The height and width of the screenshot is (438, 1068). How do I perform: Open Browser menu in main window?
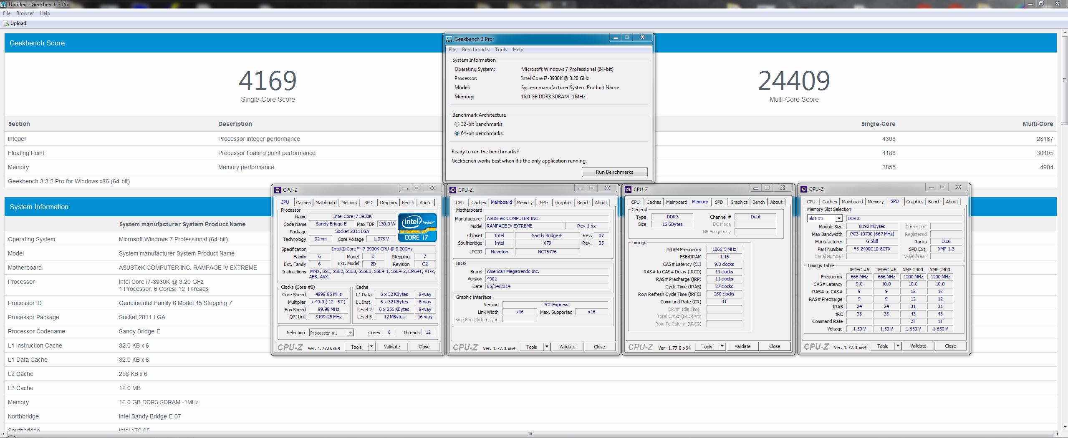coord(25,13)
